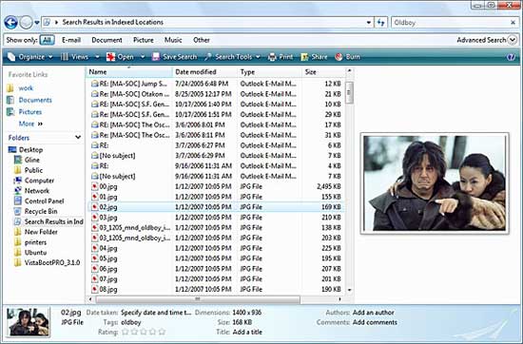Sort by the Size column header
The height and width of the screenshot is (344, 523).
point(323,72)
